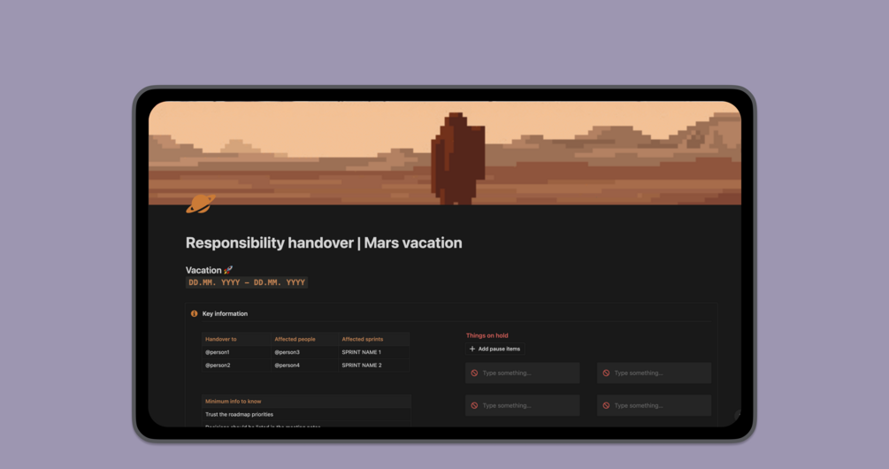The height and width of the screenshot is (469, 889).
Task: Click the orange info icon beside Key information
Action: click(194, 313)
